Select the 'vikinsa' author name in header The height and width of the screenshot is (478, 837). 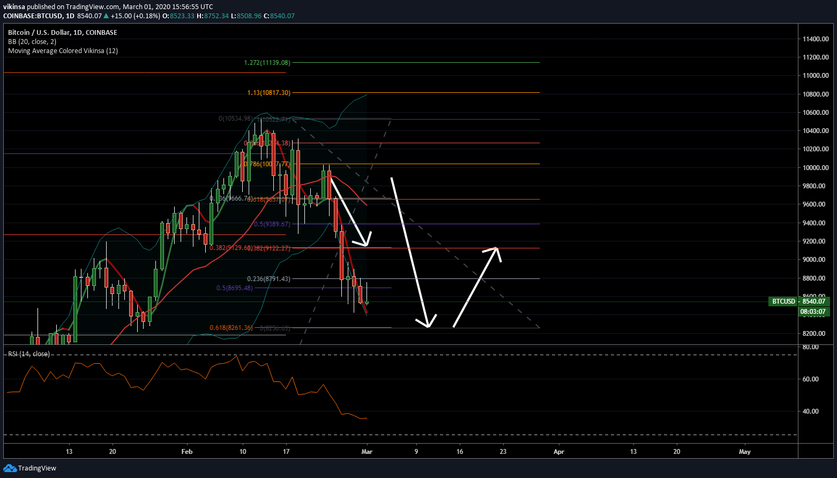(x=14, y=7)
